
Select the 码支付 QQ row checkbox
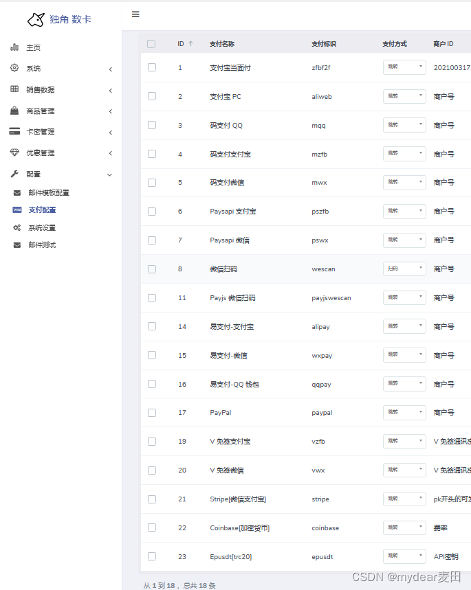pyautogui.click(x=152, y=125)
